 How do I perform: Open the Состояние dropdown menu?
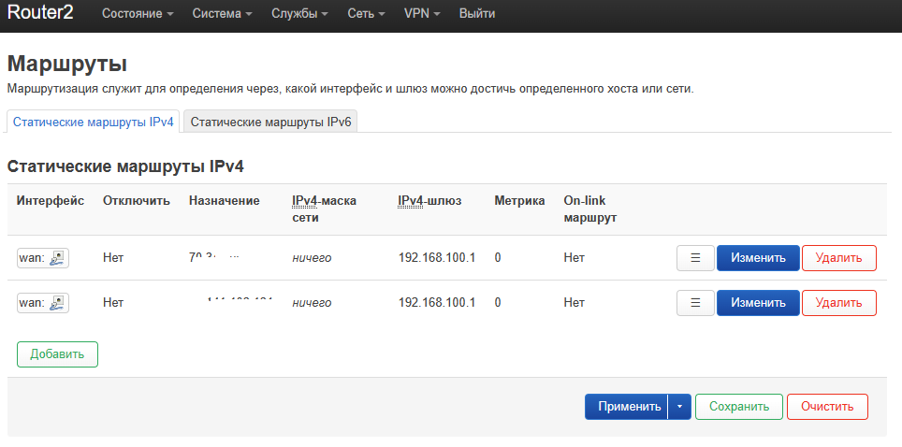click(x=138, y=14)
